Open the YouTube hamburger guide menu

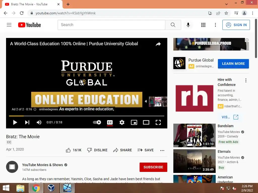pyautogui.click(x=9, y=25)
